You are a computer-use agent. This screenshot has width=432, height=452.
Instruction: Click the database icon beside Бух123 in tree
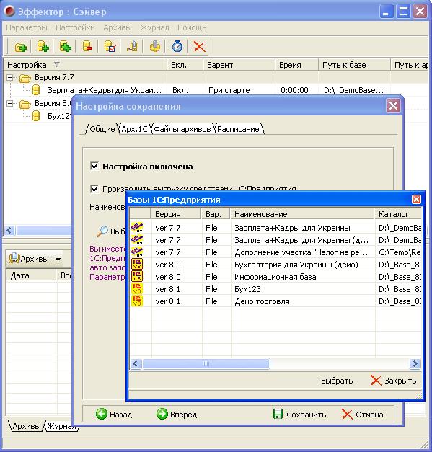click(x=36, y=116)
